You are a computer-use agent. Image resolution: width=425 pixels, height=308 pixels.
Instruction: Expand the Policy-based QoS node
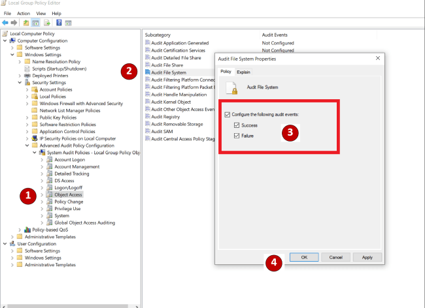(20, 230)
